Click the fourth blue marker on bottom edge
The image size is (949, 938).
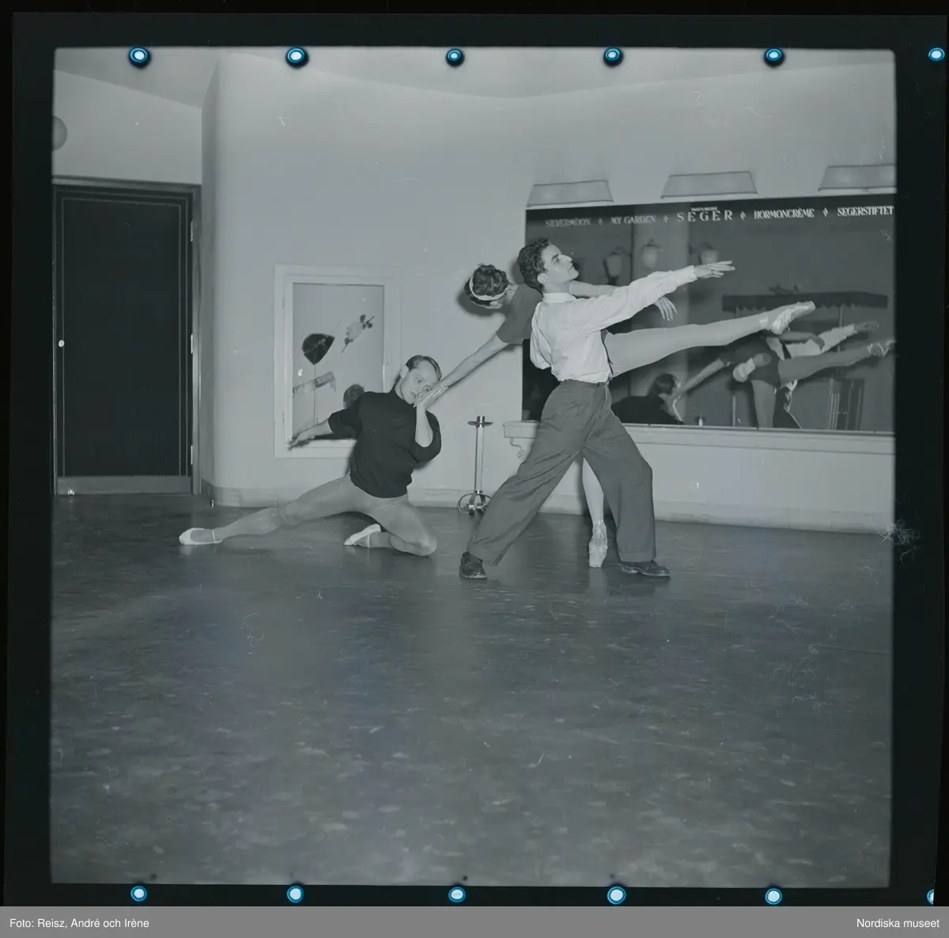click(614, 895)
